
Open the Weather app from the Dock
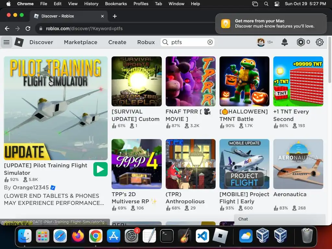coord(246,236)
